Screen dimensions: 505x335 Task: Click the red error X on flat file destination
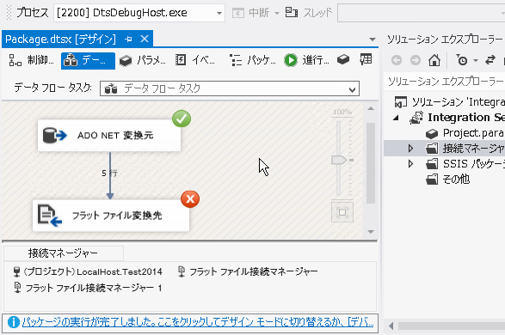(190, 199)
